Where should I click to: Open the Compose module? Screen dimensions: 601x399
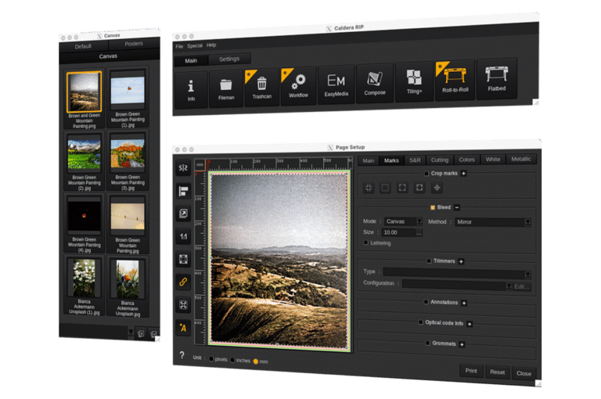click(375, 81)
